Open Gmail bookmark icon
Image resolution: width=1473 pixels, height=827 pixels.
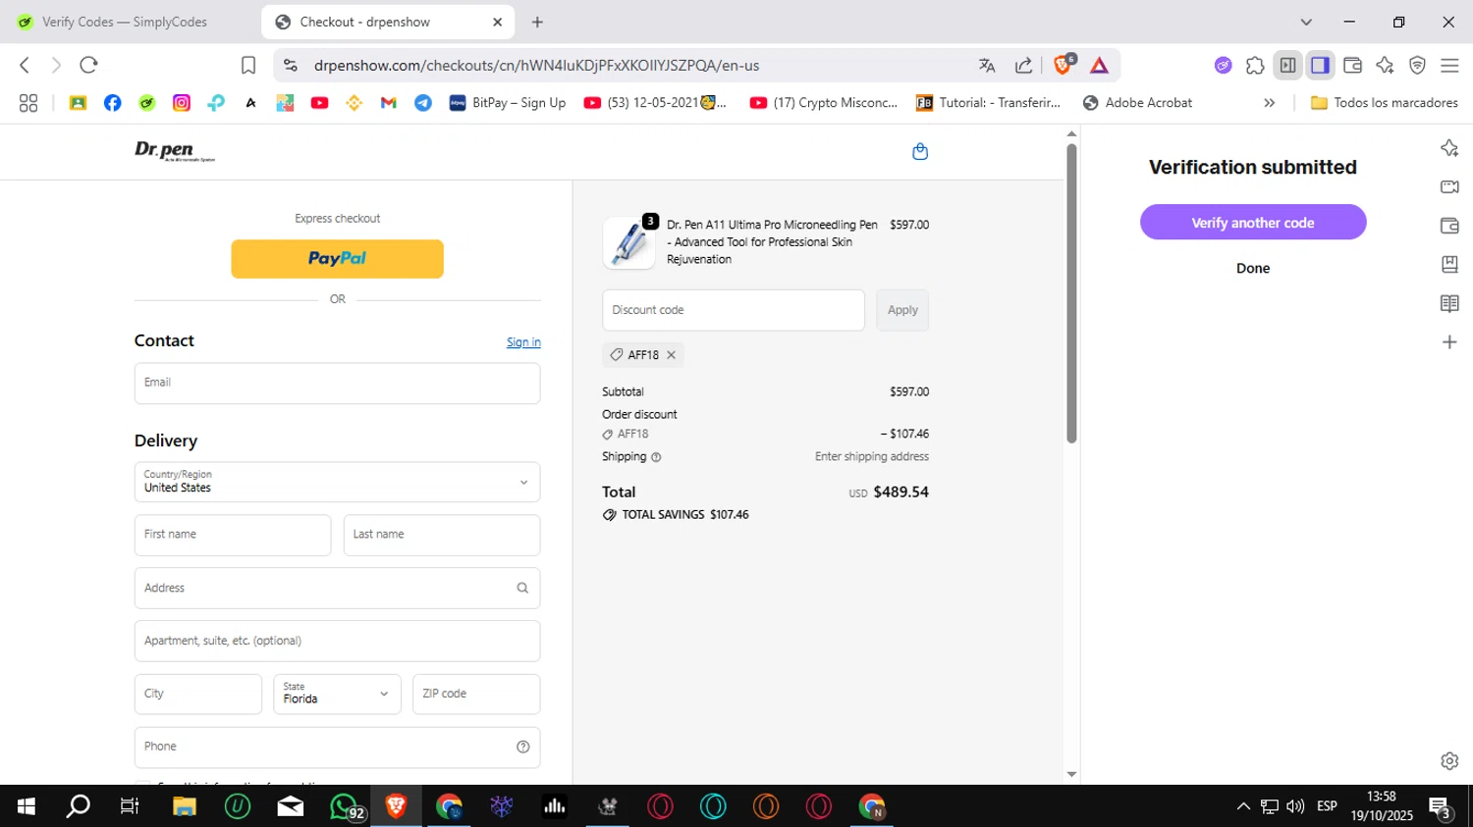pyautogui.click(x=389, y=102)
